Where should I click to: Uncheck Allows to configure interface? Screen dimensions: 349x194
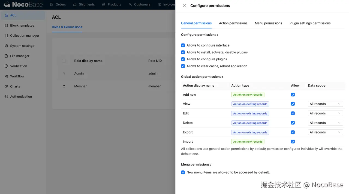click(x=183, y=45)
